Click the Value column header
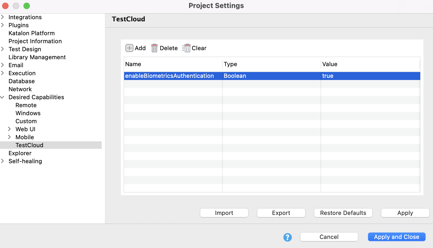This screenshot has width=433, height=248. tap(370, 64)
